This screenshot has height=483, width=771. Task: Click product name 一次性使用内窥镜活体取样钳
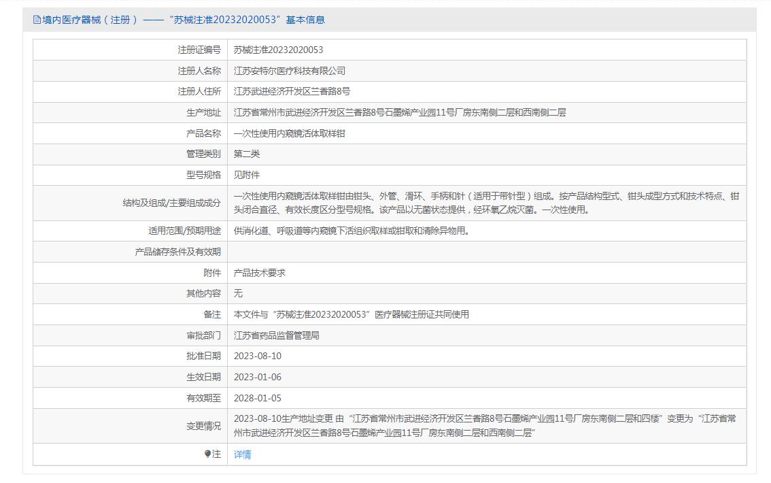pos(290,133)
